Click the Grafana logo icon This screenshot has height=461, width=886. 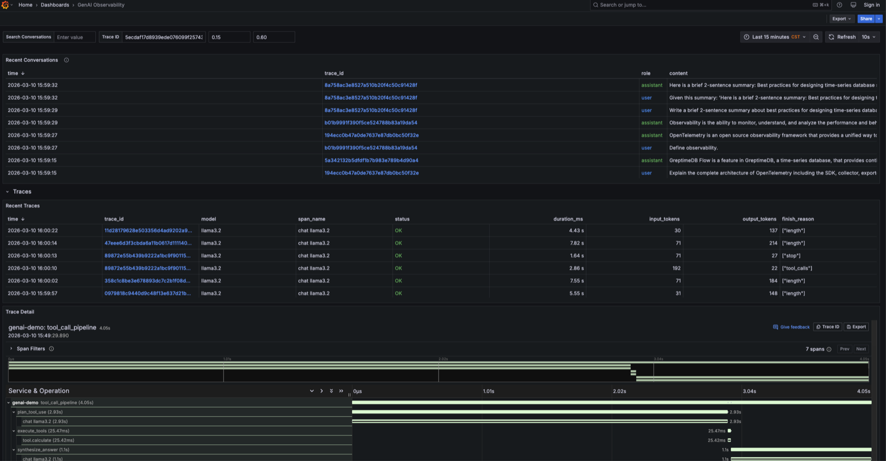(x=5, y=5)
